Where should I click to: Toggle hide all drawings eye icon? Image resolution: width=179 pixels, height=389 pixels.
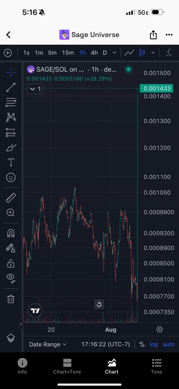tap(11, 278)
